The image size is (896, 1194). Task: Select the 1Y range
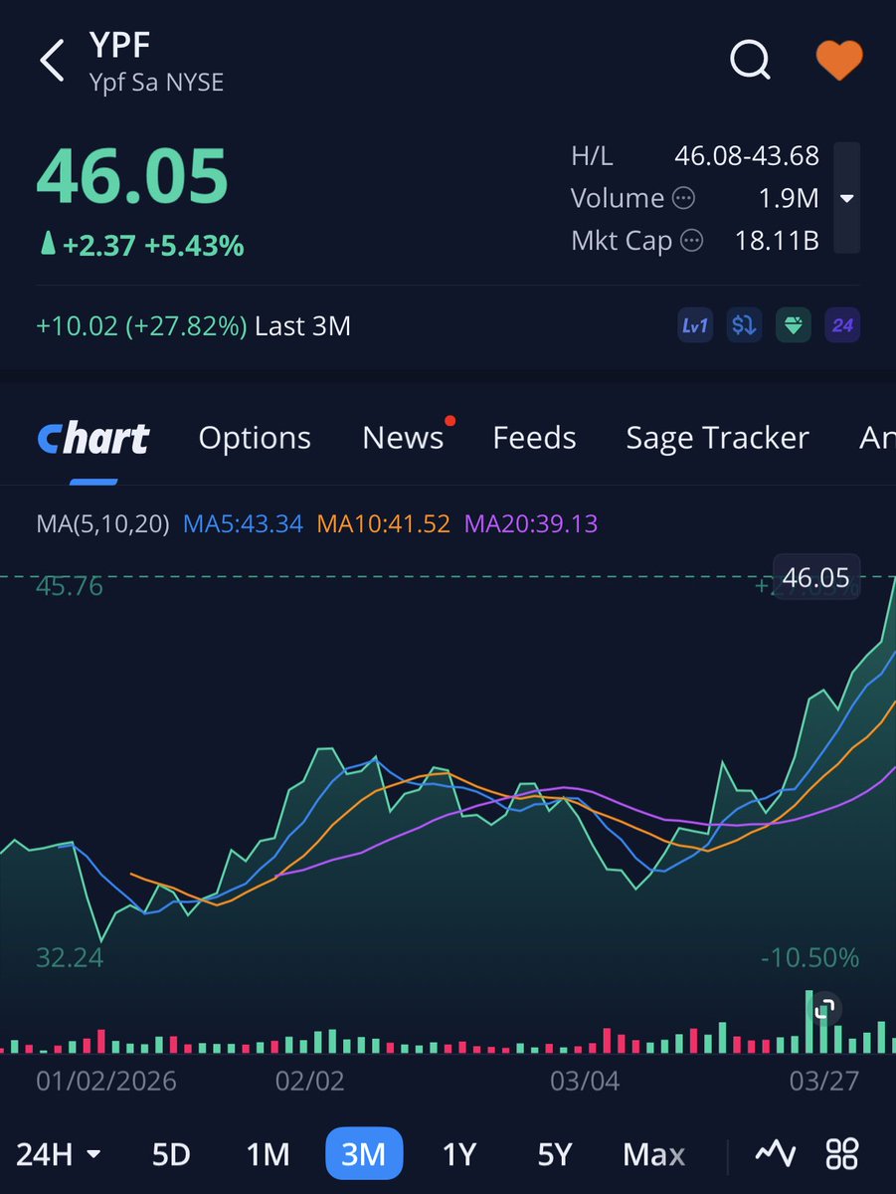[459, 1154]
